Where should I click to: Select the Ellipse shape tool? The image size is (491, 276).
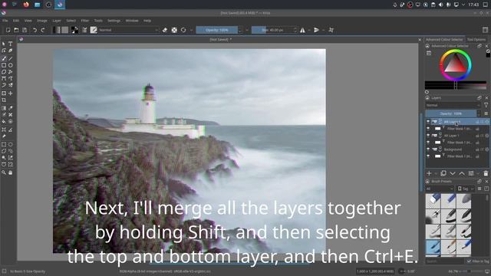10,65
